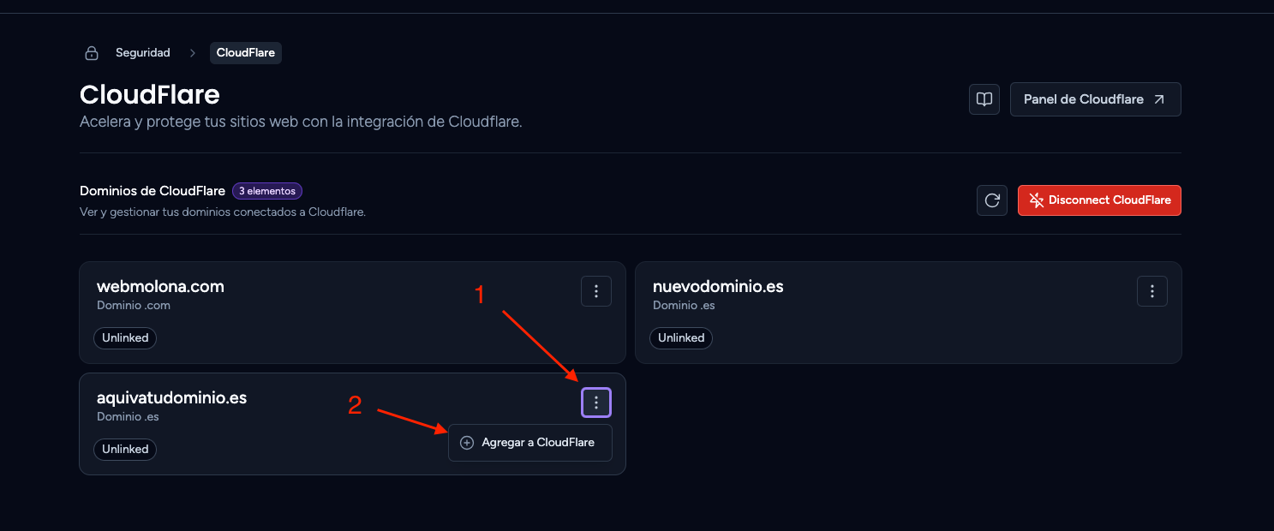1274x531 pixels.
Task: Go to Seguridad breadcrumb link
Action: click(x=143, y=53)
